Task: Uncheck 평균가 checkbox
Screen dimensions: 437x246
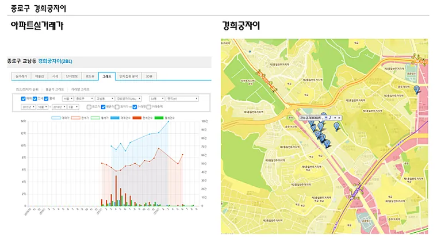Action: [x=103, y=107]
